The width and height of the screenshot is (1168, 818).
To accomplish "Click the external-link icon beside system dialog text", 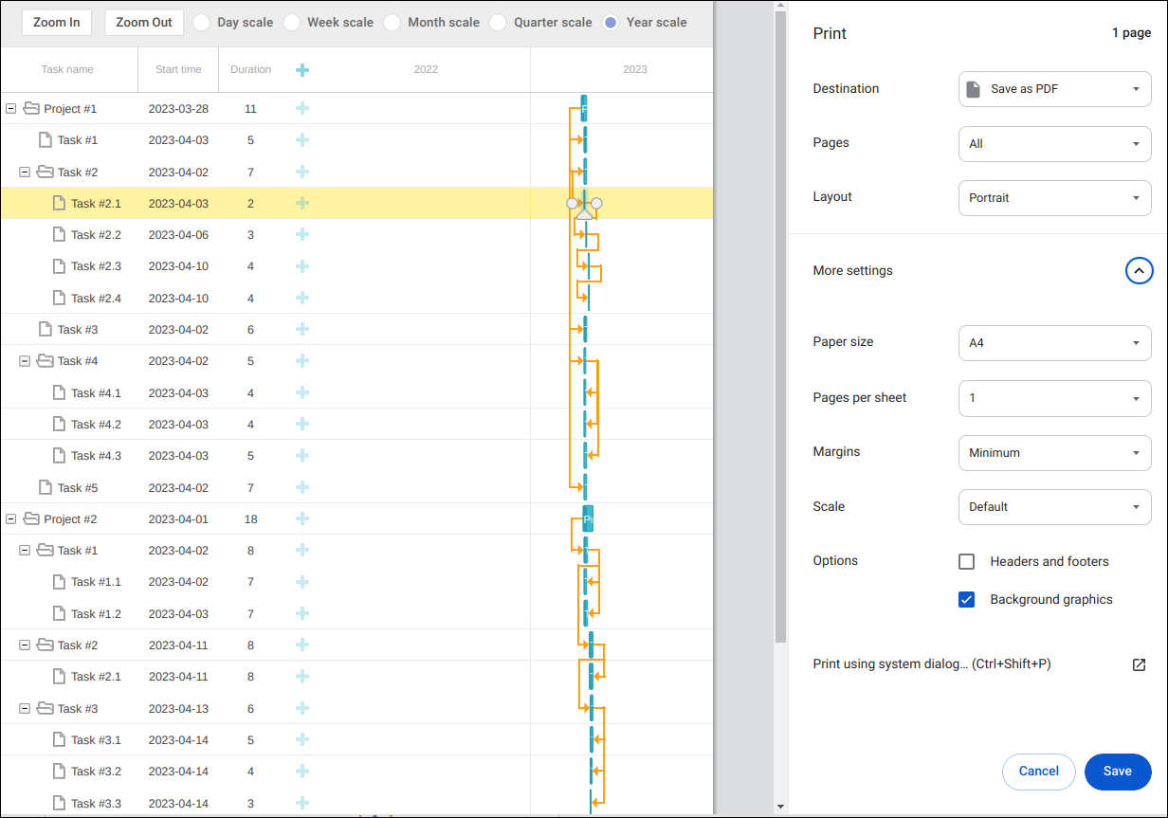I will point(1140,664).
